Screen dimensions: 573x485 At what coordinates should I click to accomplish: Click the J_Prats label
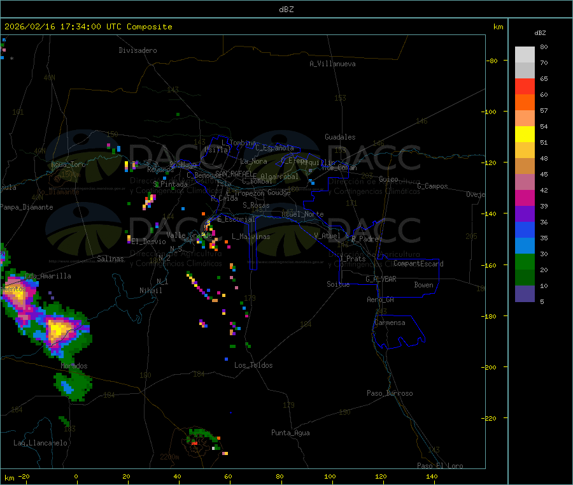tap(352, 259)
